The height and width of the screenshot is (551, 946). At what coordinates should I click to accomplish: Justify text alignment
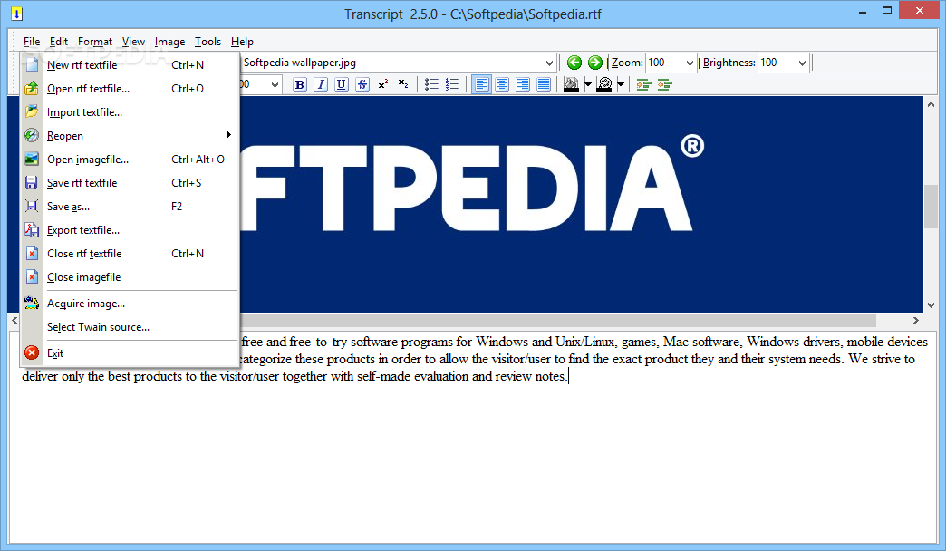coord(544,84)
